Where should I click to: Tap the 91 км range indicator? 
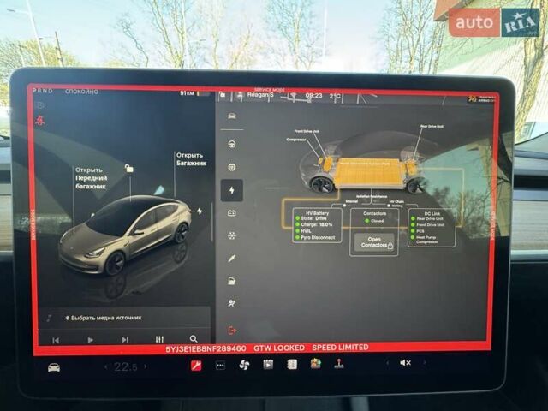[x=187, y=93]
